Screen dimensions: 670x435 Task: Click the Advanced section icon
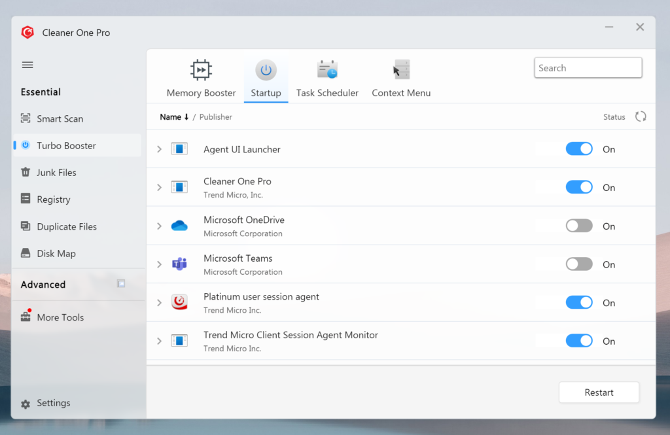121,284
